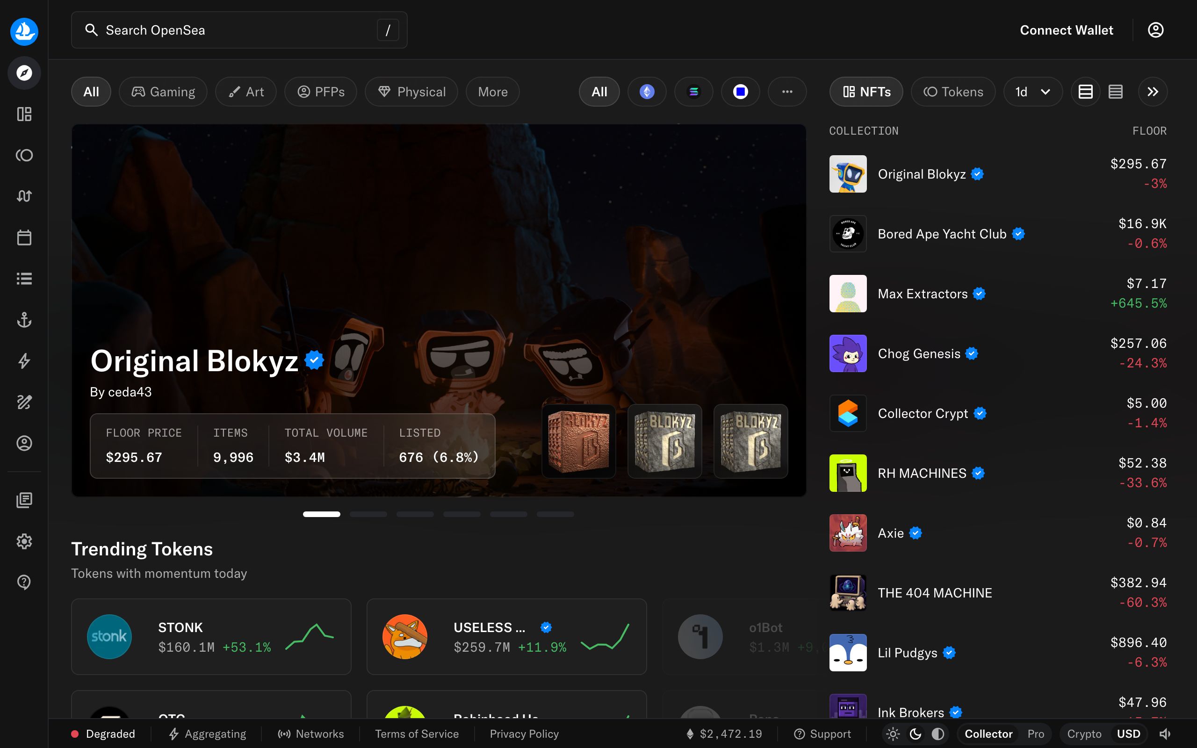
Task: Collapse the collections panel with double chevron
Action: [1153, 92]
